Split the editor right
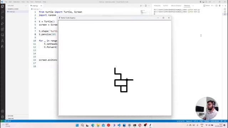 click(x=146, y=6)
